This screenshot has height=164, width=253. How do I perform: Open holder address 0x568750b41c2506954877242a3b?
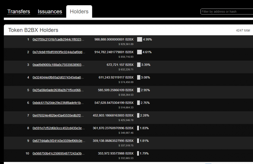[x=58, y=153]
